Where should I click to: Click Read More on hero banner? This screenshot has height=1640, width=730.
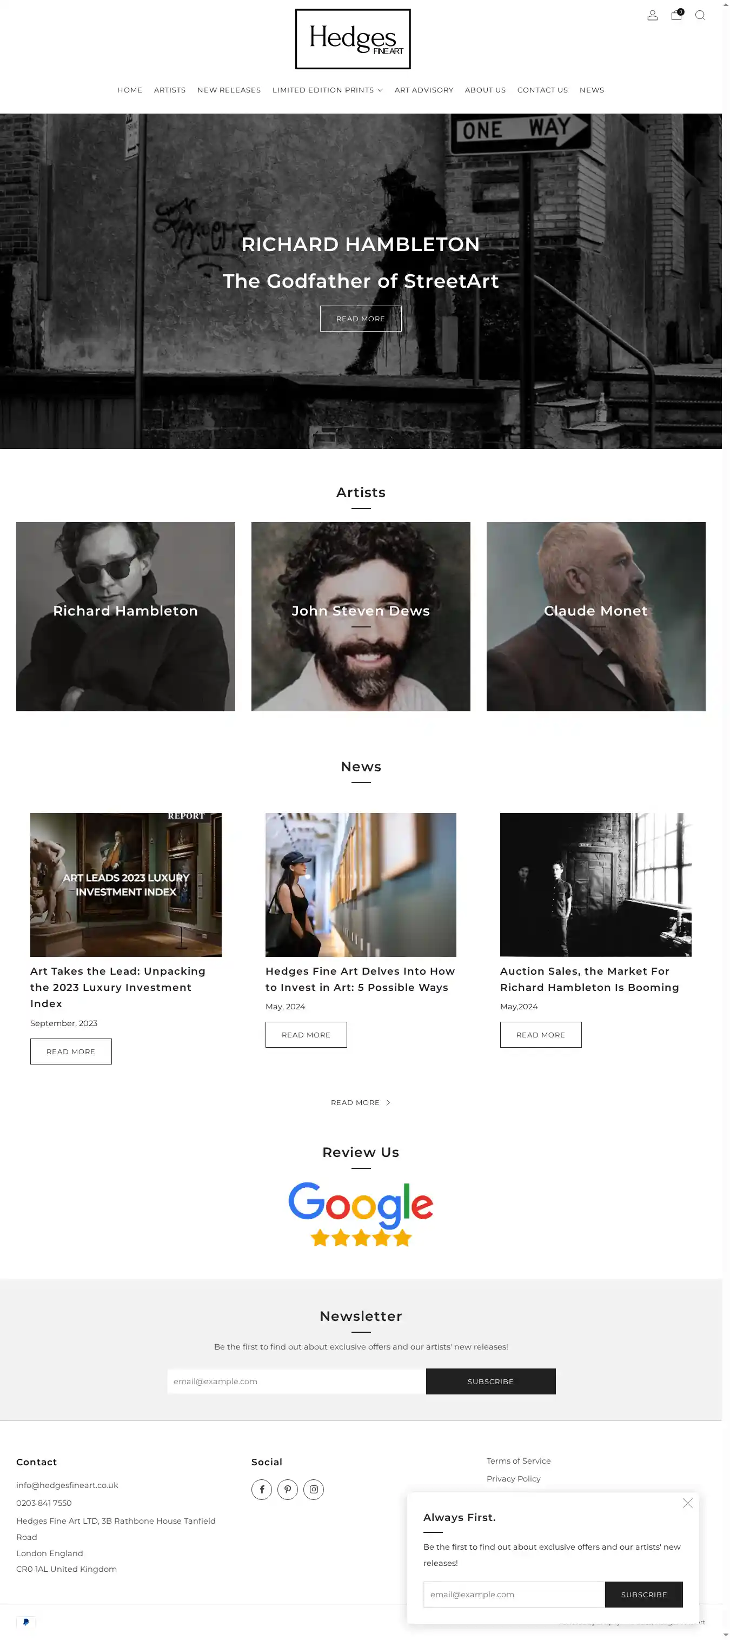pos(361,319)
